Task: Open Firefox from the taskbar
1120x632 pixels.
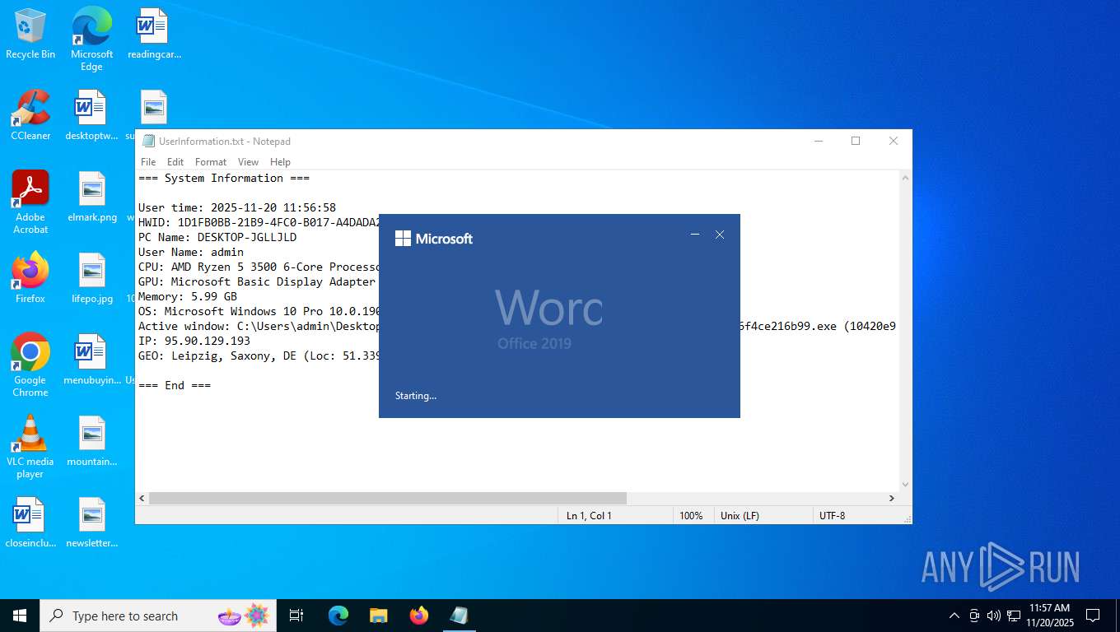Action: pos(419,616)
